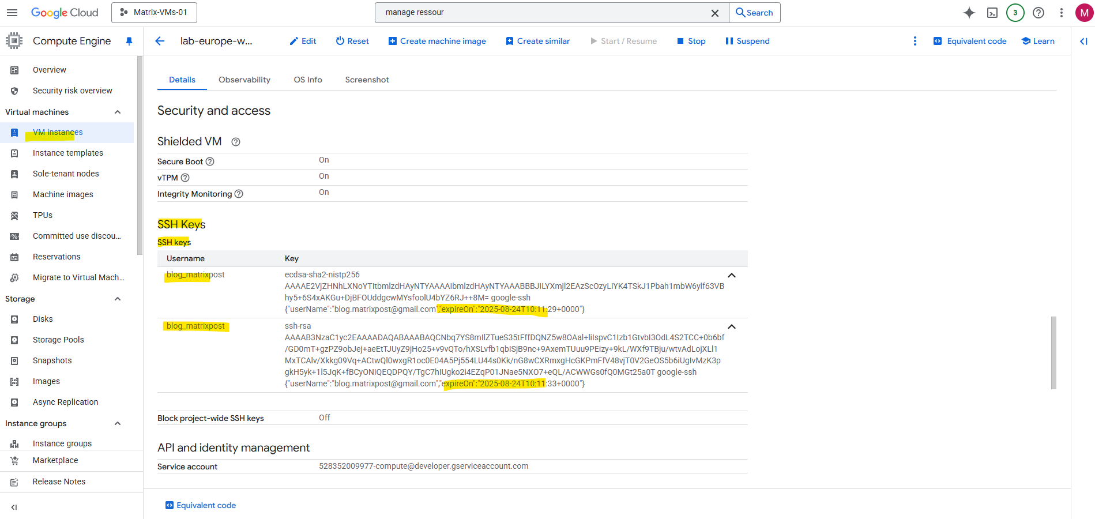Click the Reset button

(x=352, y=41)
